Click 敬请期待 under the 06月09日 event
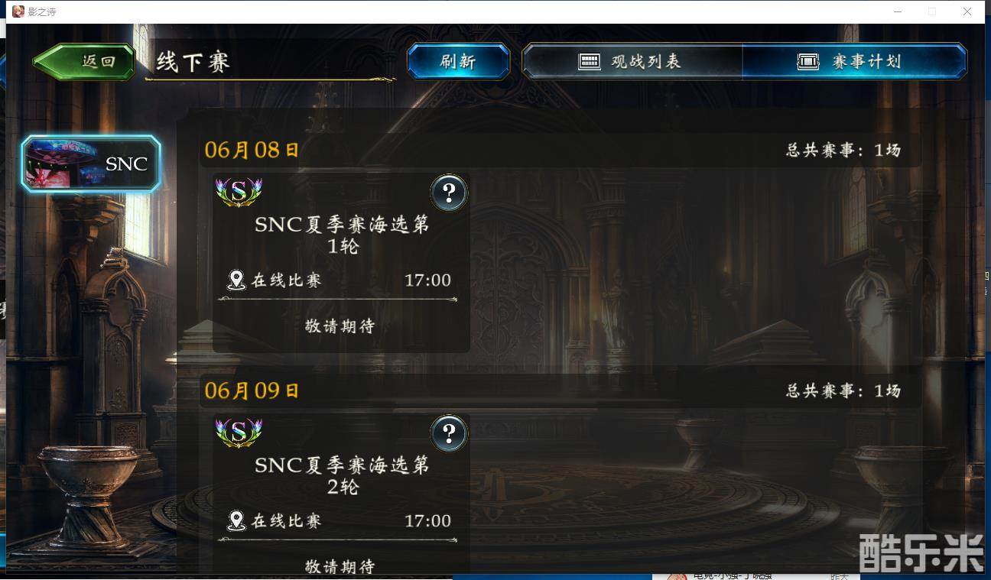The width and height of the screenshot is (991, 580). point(340,566)
